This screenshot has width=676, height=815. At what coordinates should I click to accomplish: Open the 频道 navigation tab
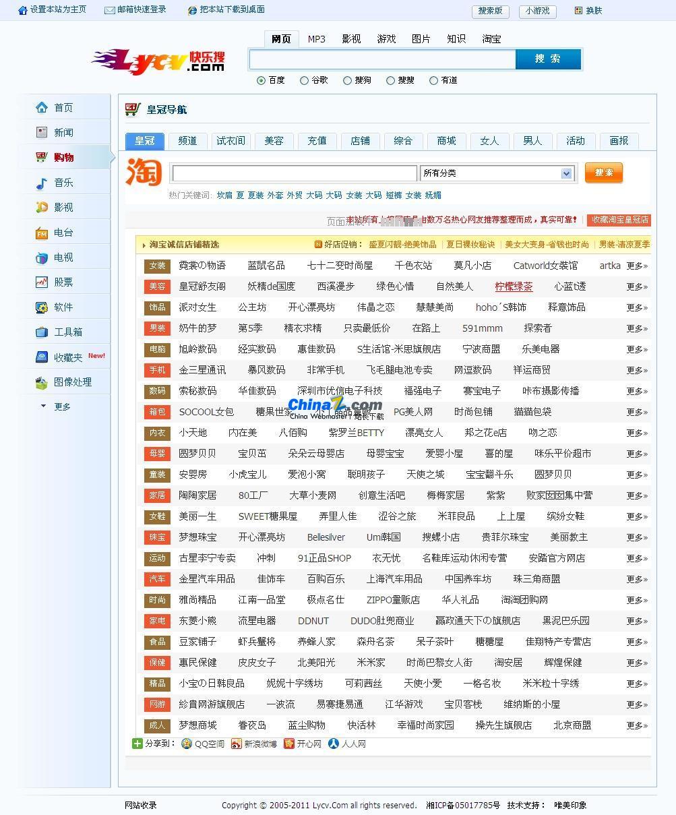187,140
